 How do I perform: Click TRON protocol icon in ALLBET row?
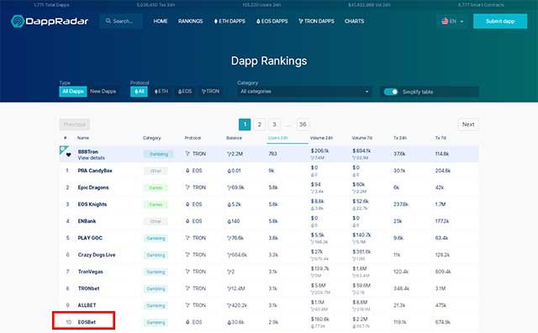point(187,305)
